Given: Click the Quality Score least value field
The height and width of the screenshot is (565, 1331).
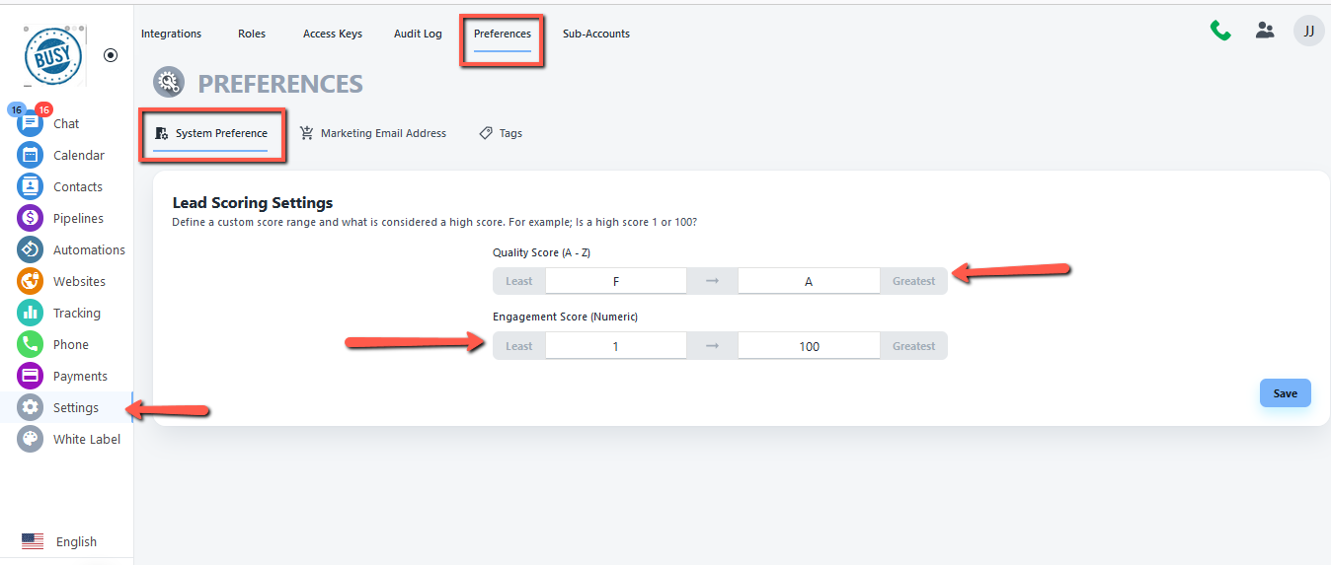Looking at the screenshot, I should 615,281.
